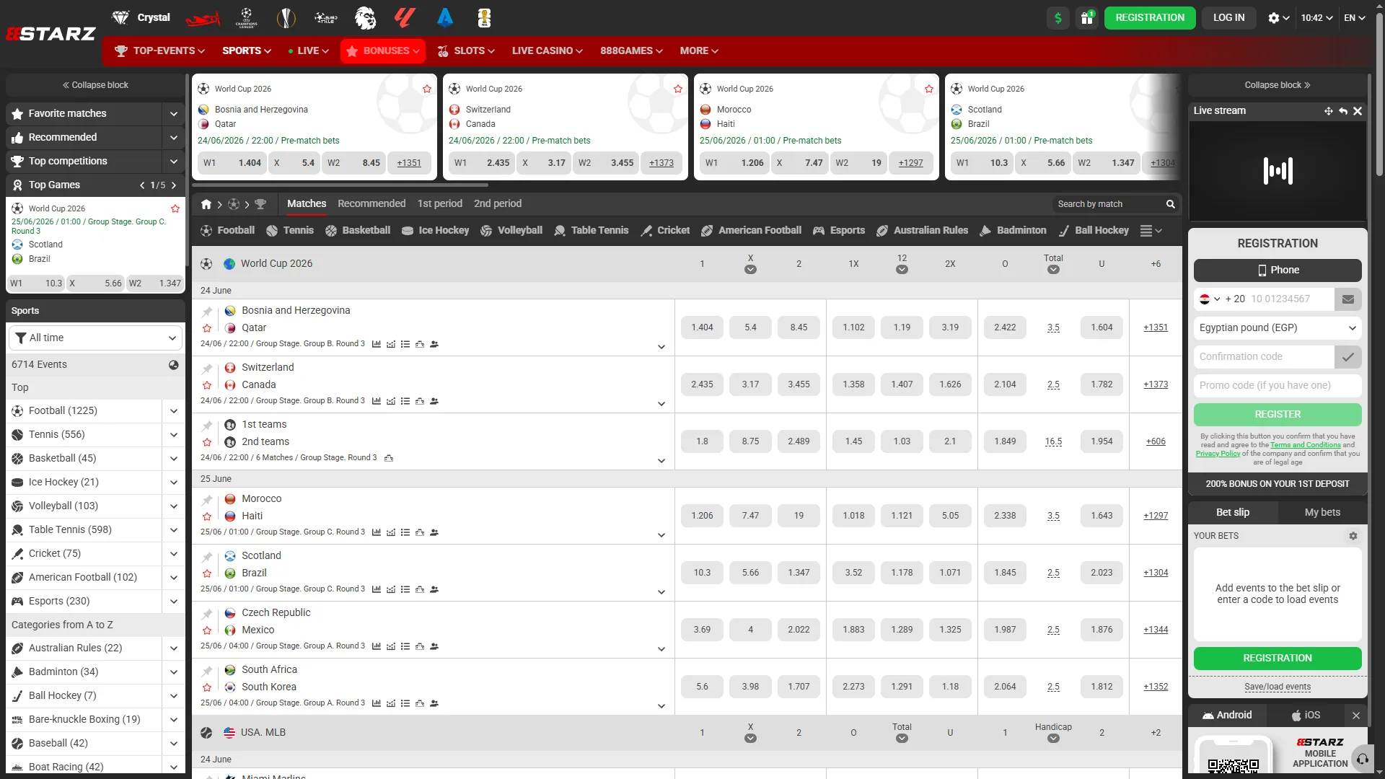1385x779 pixels.
Task: Select Cricket in sports filter bar
Action: click(665, 231)
